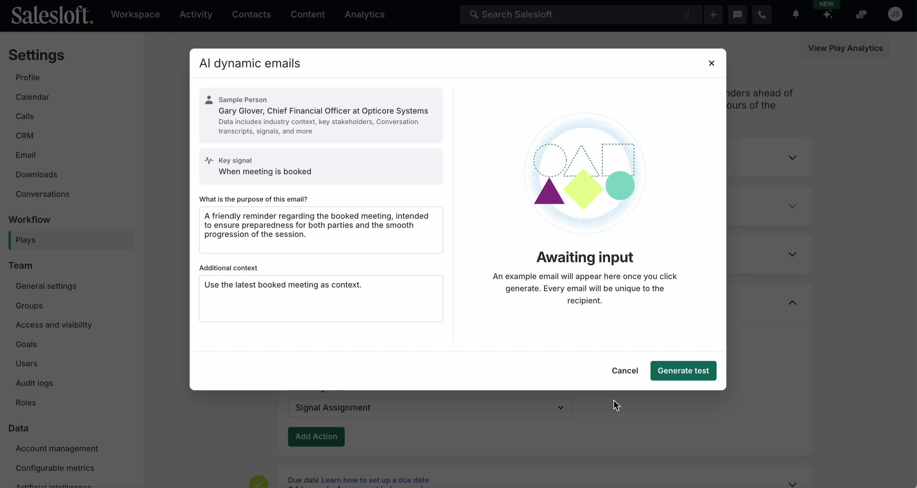This screenshot has width=917, height=488.
Task: Expand the Due date section chevron
Action: point(792,484)
